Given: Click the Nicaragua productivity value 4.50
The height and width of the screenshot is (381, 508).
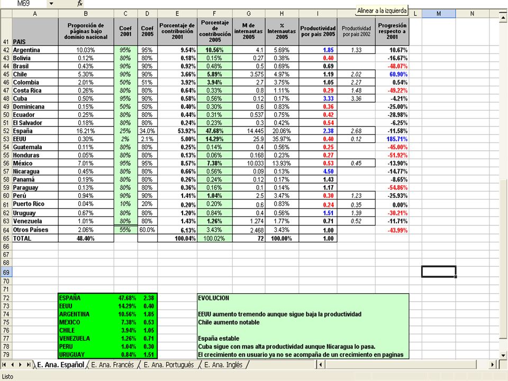Looking at the screenshot, I should [318, 171].
